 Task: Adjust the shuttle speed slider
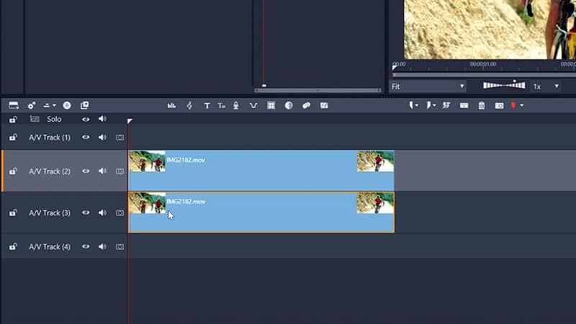504,86
